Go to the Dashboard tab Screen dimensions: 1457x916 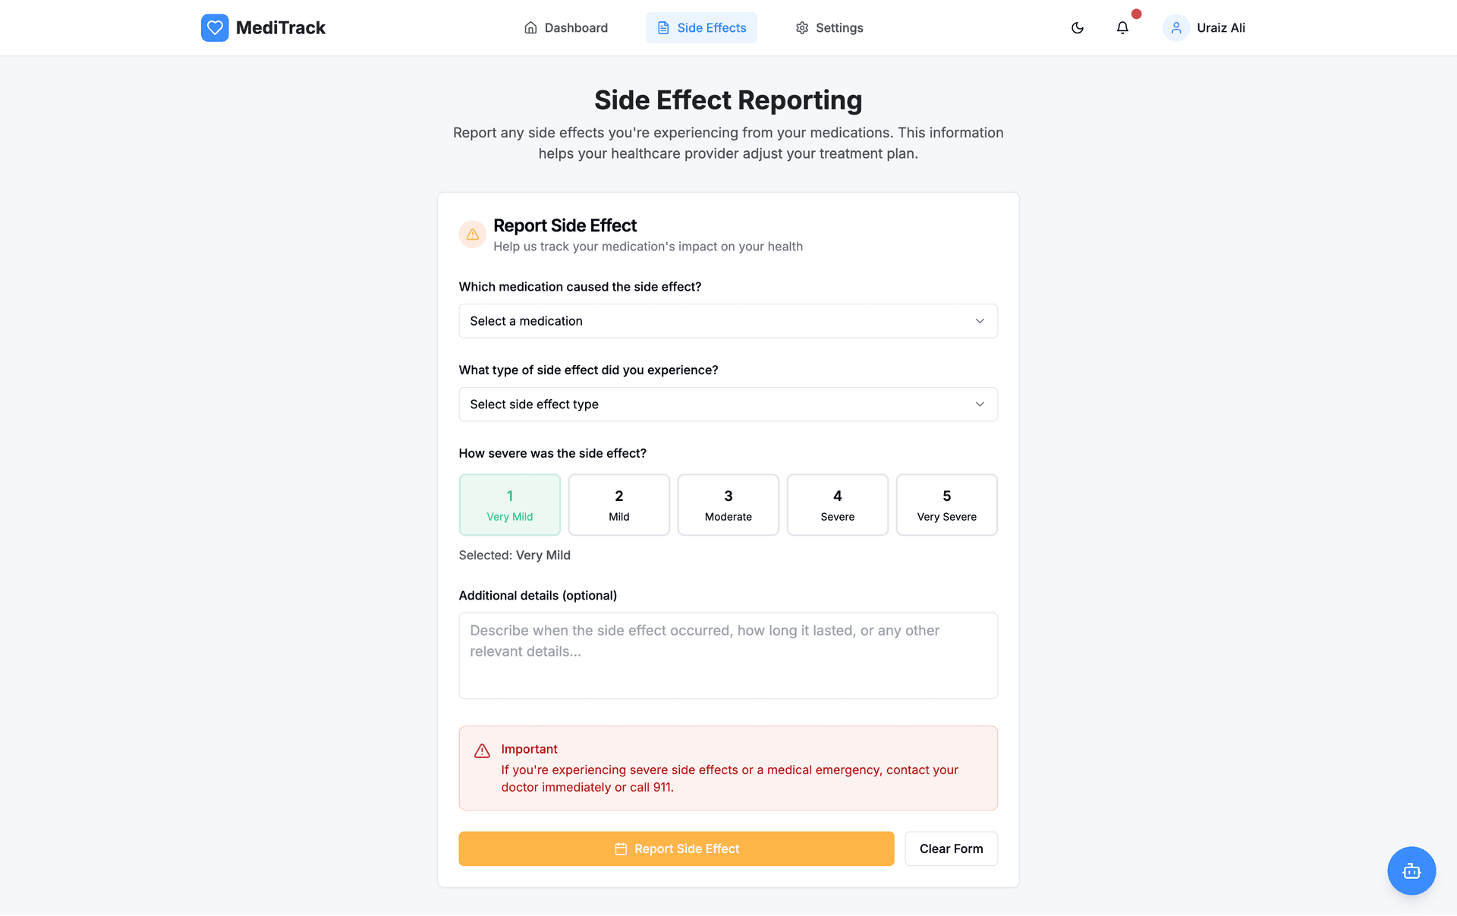(566, 28)
